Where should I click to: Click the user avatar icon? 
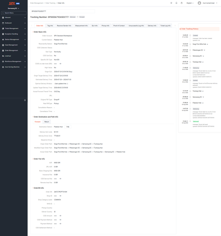coord(199,3)
